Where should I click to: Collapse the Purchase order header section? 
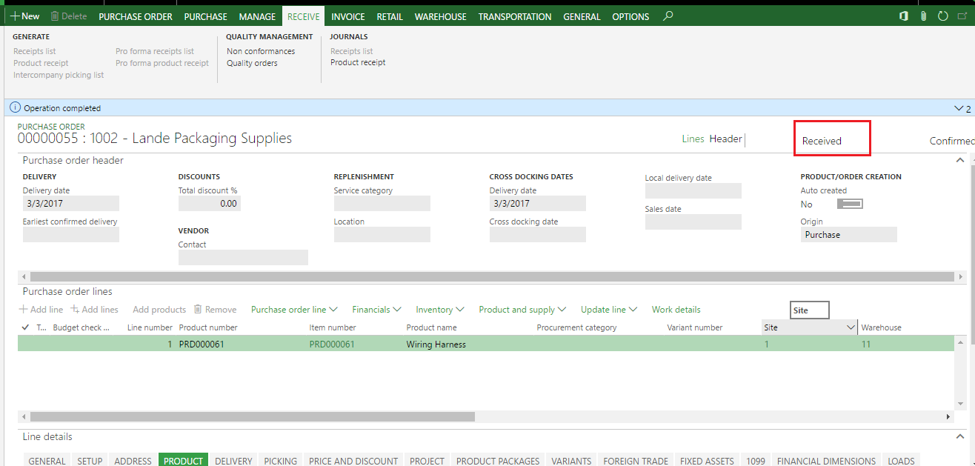960,160
